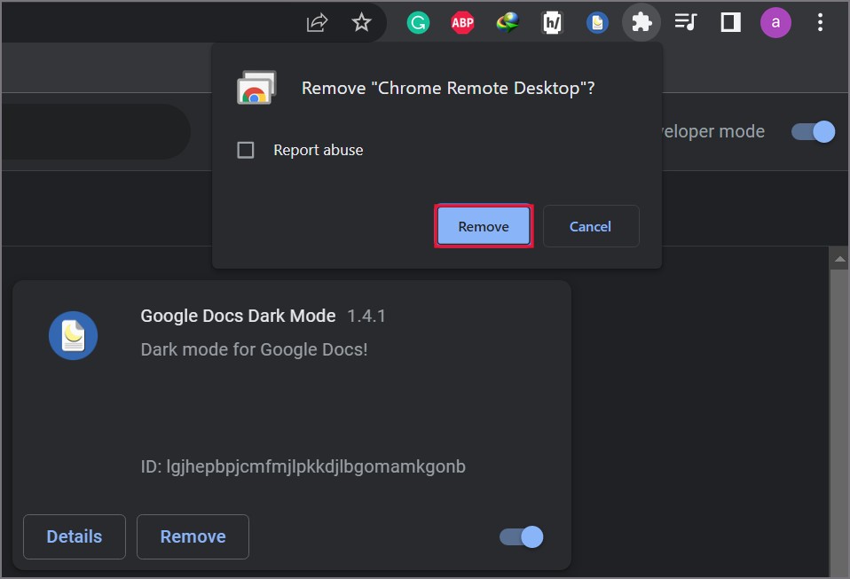
Task: Check the Report abuse checkbox
Action: click(246, 150)
